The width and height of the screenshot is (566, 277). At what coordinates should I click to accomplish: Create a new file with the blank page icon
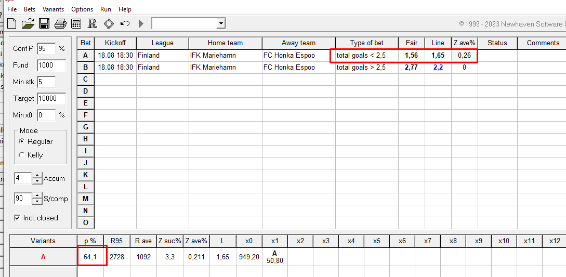[x=12, y=24]
